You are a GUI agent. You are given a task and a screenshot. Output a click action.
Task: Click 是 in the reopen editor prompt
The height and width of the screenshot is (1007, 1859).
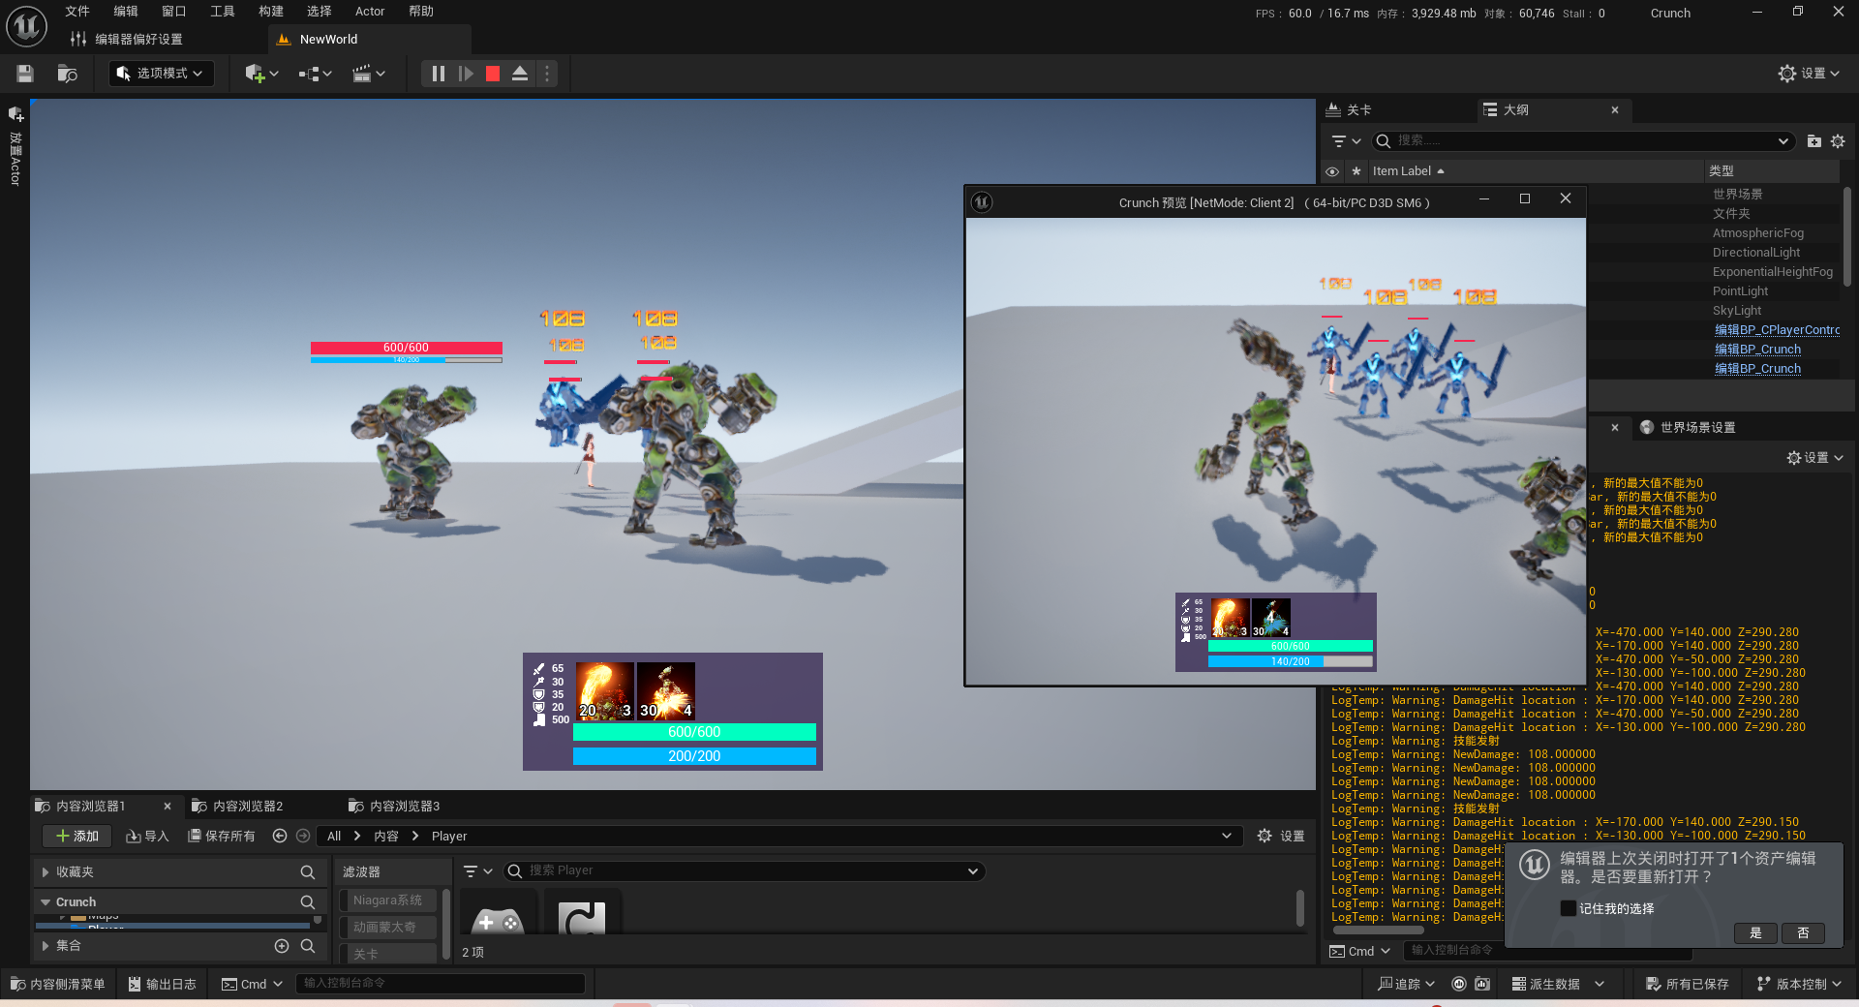[x=1755, y=933]
